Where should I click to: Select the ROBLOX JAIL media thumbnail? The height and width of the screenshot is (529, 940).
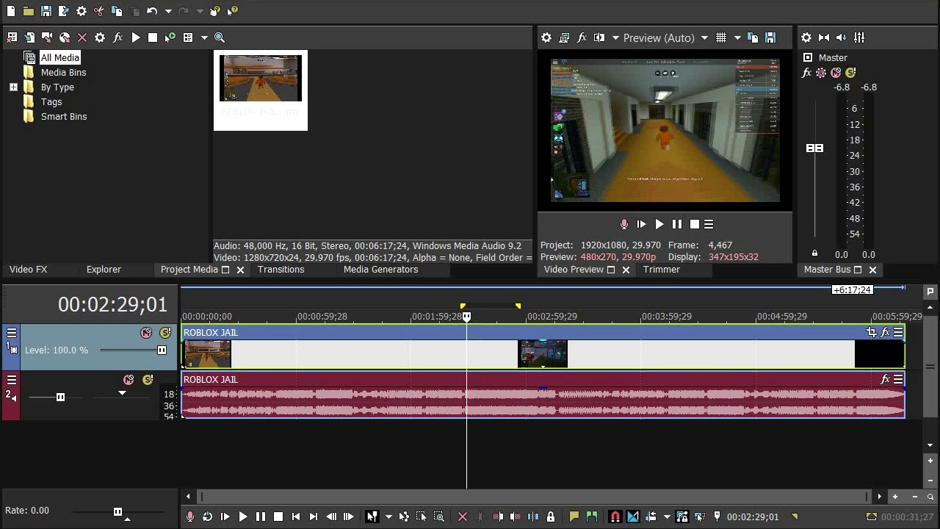261,90
